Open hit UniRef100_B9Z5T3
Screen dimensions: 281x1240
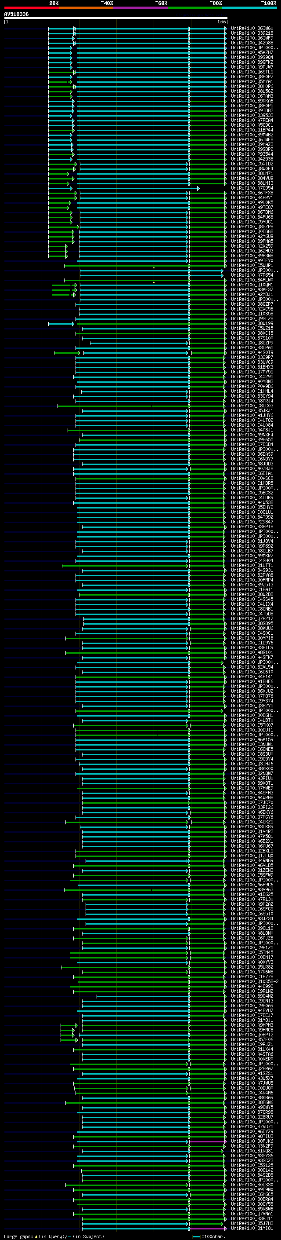point(252,585)
